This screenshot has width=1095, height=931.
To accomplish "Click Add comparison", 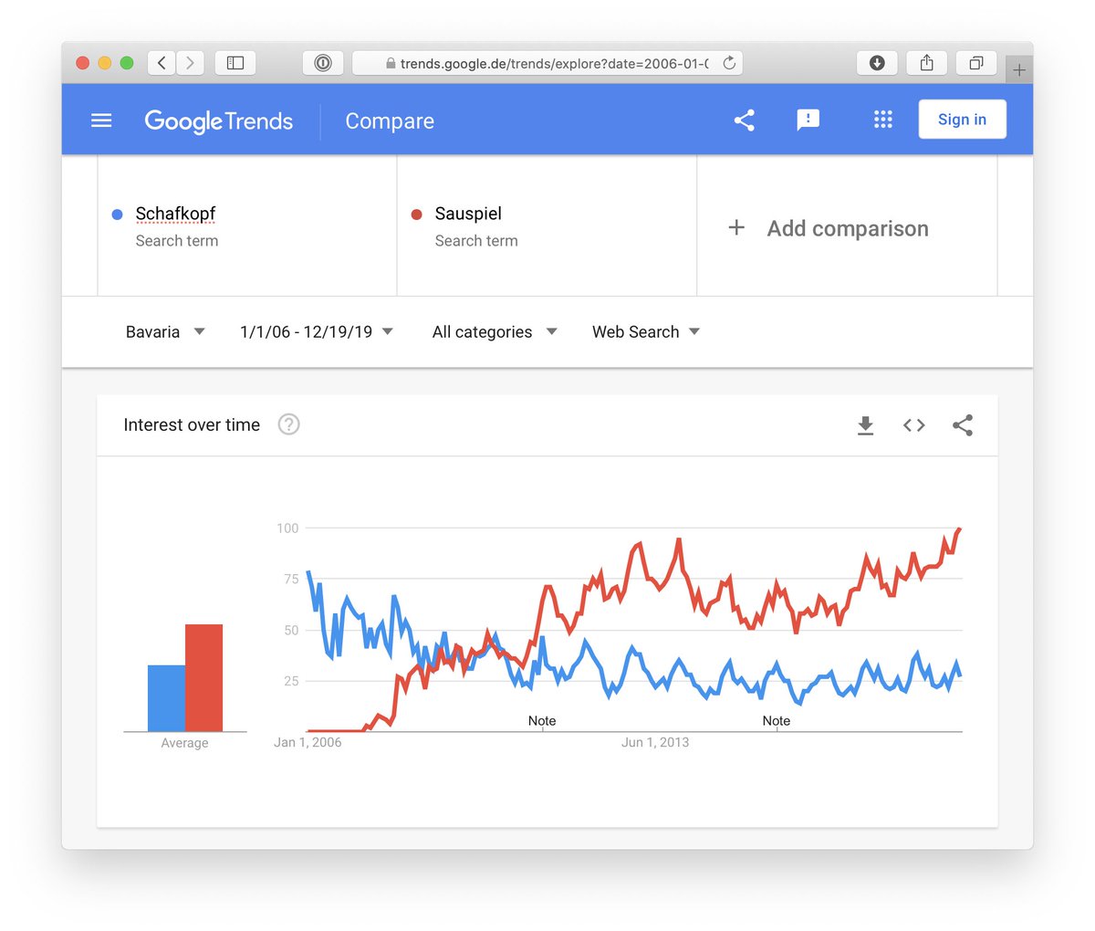I will (828, 228).
